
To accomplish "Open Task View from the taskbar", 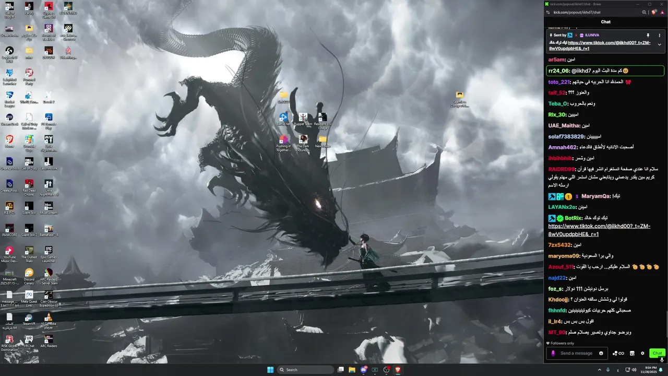I will 341,370.
